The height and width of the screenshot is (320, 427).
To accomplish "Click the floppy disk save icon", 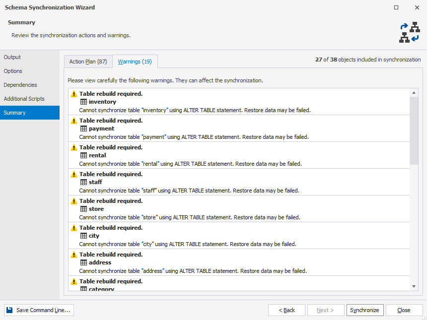I will click(x=9, y=310).
